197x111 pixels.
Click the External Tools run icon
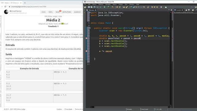click(x=112, y=7)
